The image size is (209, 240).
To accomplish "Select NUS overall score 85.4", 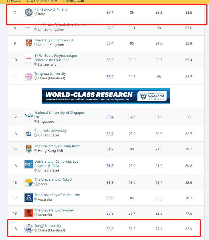I will click(x=110, y=117).
